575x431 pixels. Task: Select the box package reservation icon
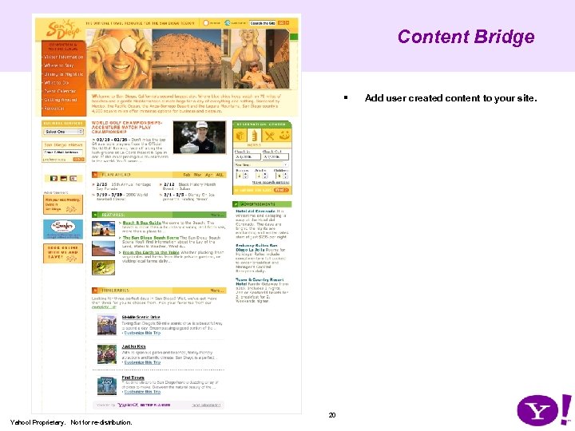coord(240,136)
